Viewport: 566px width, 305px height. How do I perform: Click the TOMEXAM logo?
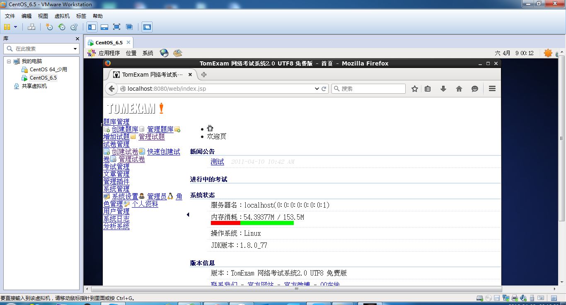(135, 109)
